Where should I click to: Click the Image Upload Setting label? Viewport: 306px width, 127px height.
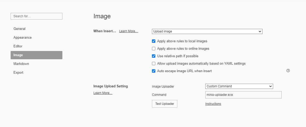[111, 86]
